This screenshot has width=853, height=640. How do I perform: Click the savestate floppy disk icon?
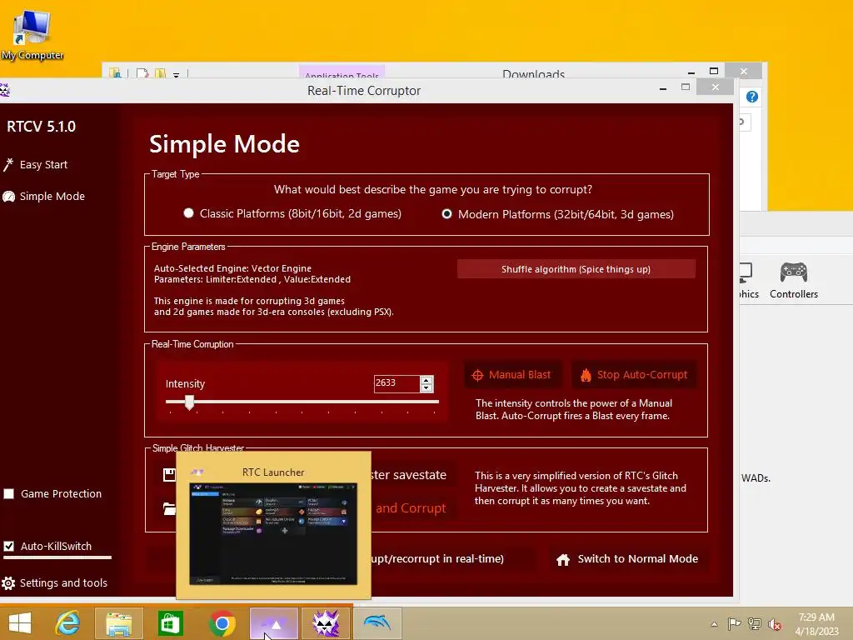point(169,474)
